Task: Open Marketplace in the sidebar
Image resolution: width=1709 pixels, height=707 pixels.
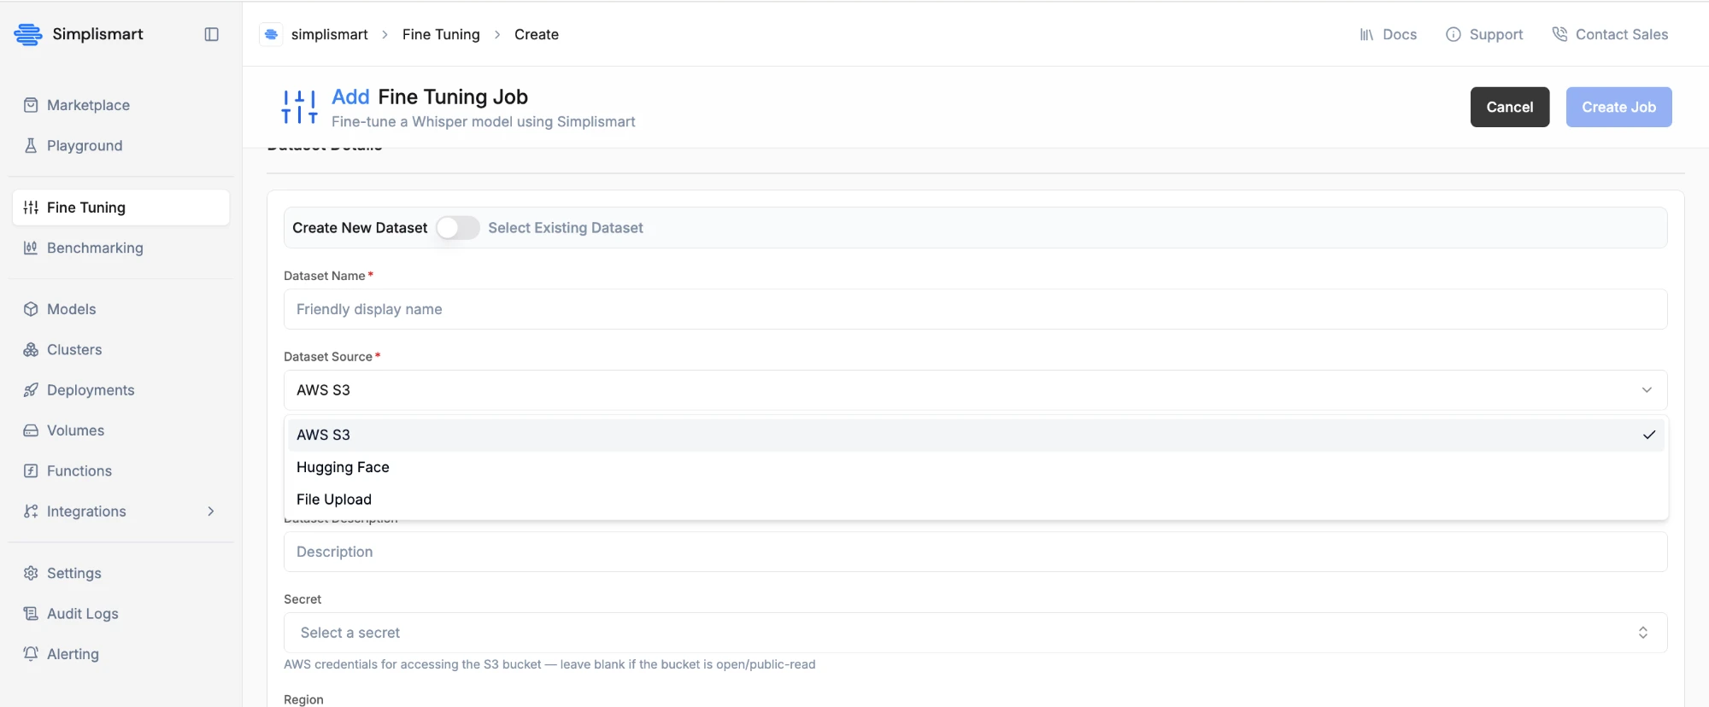Action: coord(120,105)
